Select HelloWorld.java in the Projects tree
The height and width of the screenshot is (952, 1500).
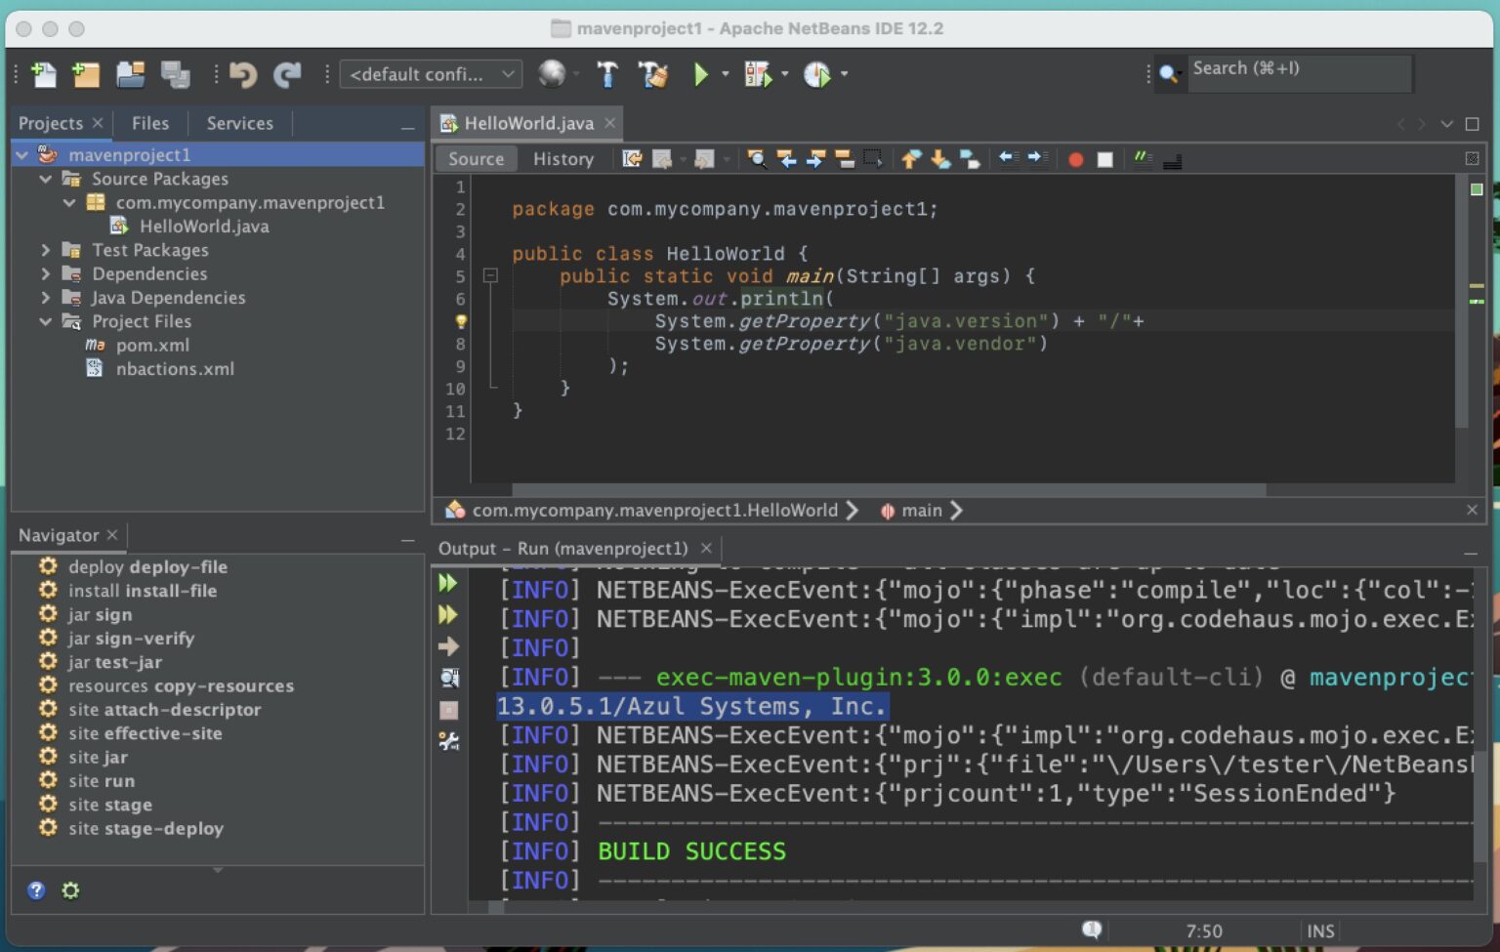(x=202, y=226)
